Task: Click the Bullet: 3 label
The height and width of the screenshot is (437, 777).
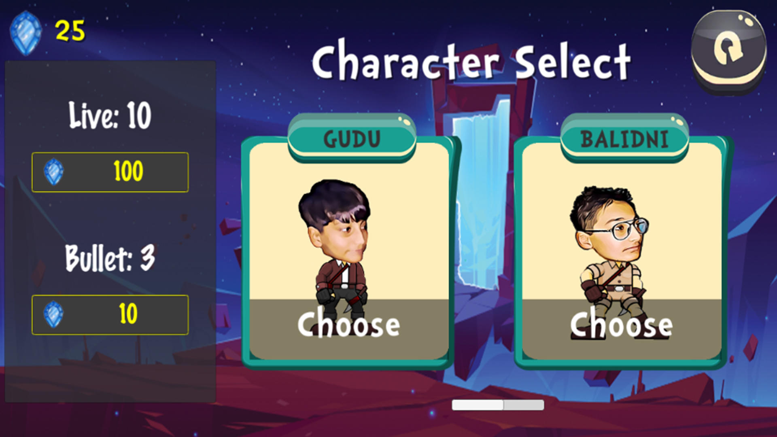Action: (x=110, y=258)
